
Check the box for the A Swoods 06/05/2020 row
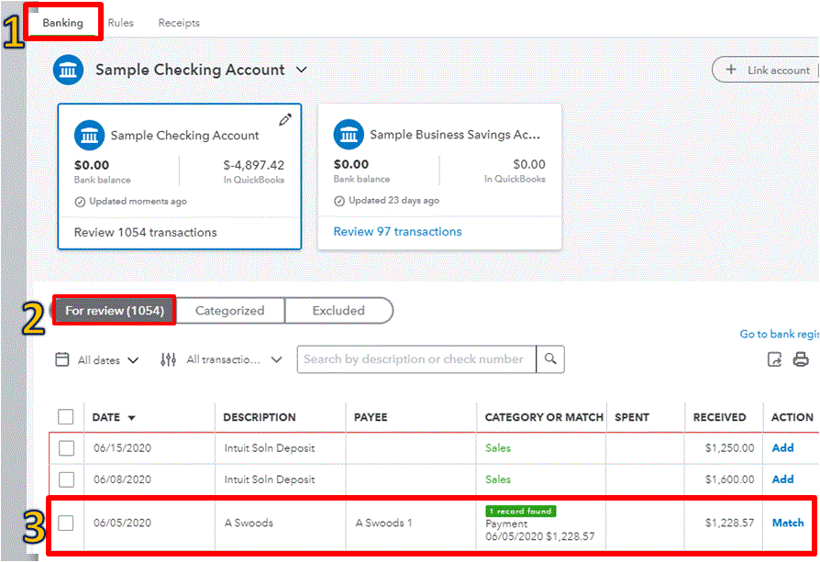[x=66, y=523]
